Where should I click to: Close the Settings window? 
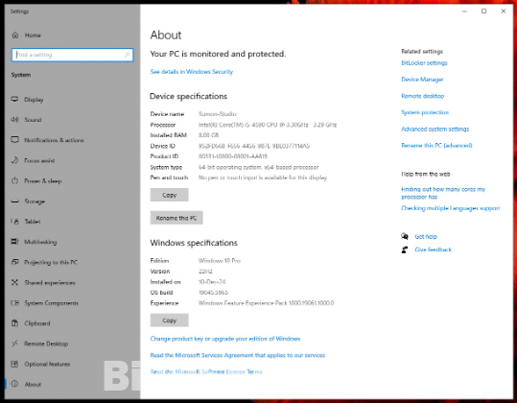point(504,12)
